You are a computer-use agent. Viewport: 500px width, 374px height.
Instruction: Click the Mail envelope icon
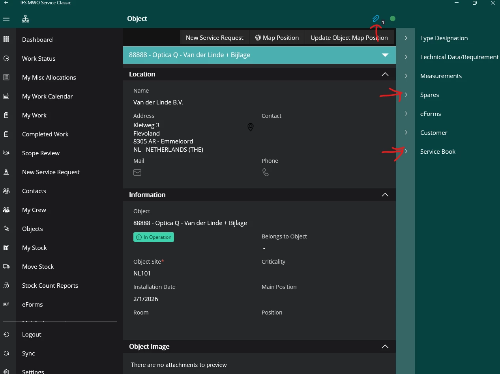point(137,172)
